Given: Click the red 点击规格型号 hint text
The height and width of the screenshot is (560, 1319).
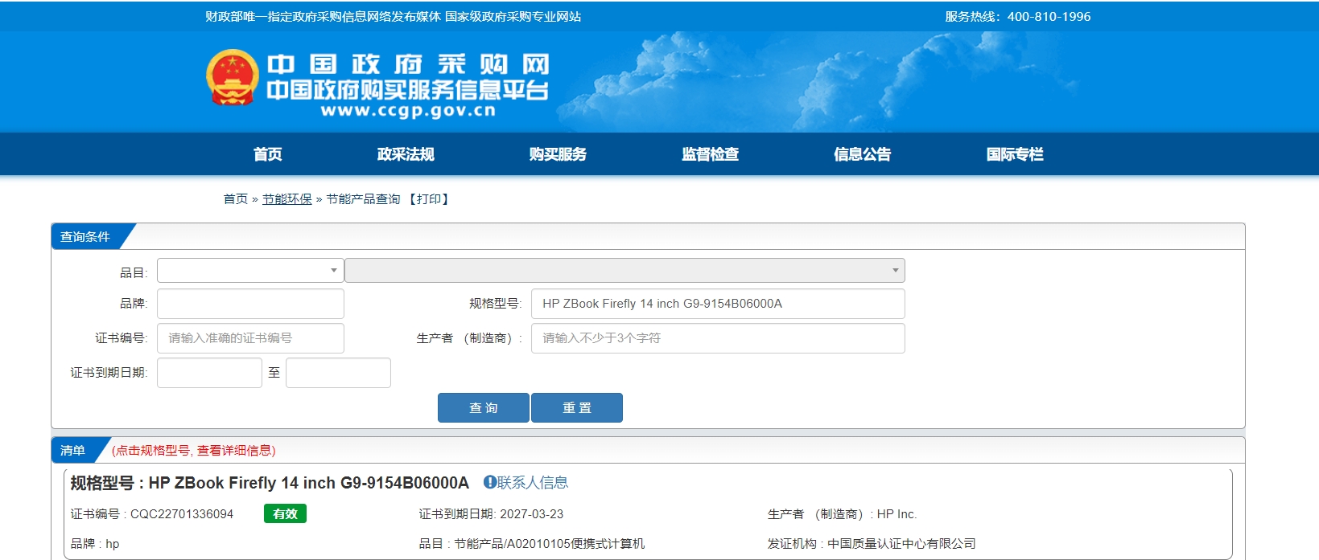Looking at the screenshot, I should point(193,451).
